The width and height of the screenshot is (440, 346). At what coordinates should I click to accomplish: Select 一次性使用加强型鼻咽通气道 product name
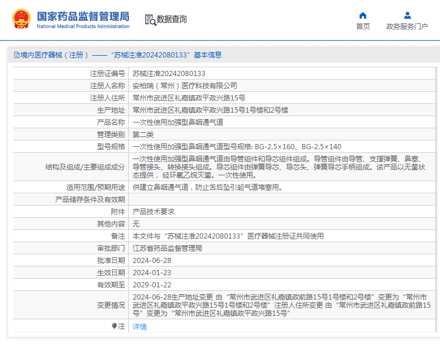point(178,122)
